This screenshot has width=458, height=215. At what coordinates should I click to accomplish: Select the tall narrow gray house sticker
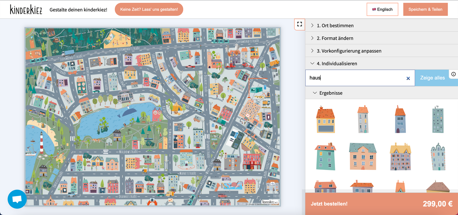coord(363,119)
